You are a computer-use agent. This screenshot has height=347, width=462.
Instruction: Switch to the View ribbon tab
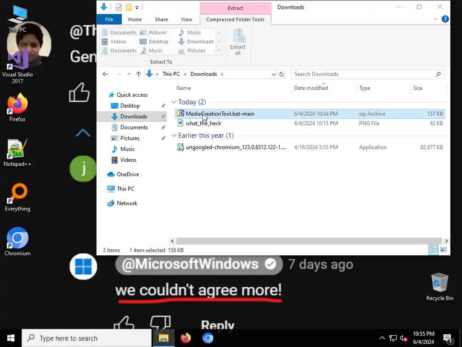(x=186, y=19)
